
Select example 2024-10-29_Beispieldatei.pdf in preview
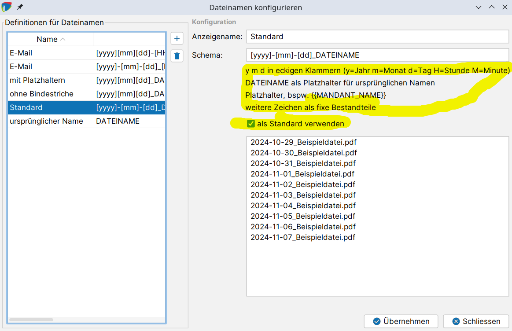click(x=303, y=142)
